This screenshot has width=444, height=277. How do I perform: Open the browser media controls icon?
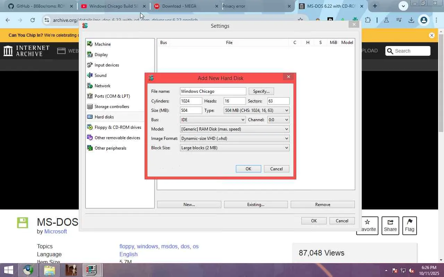pyautogui.click(x=399, y=20)
